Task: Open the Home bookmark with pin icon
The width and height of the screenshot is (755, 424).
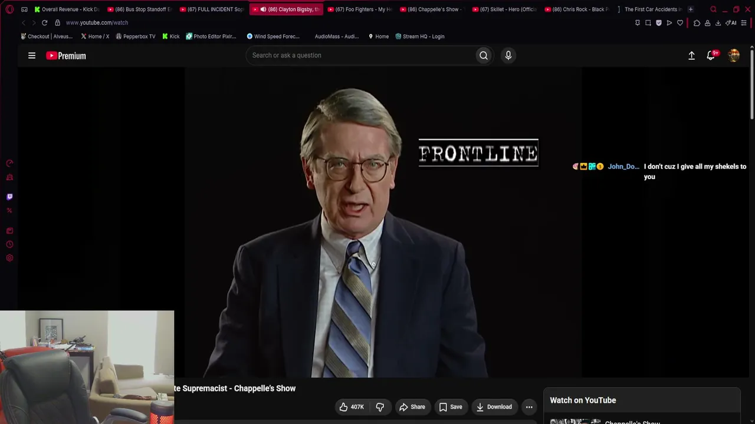Action: pos(378,37)
